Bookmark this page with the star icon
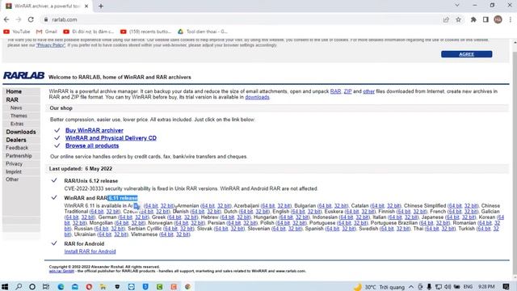 pyautogui.click(x=458, y=19)
